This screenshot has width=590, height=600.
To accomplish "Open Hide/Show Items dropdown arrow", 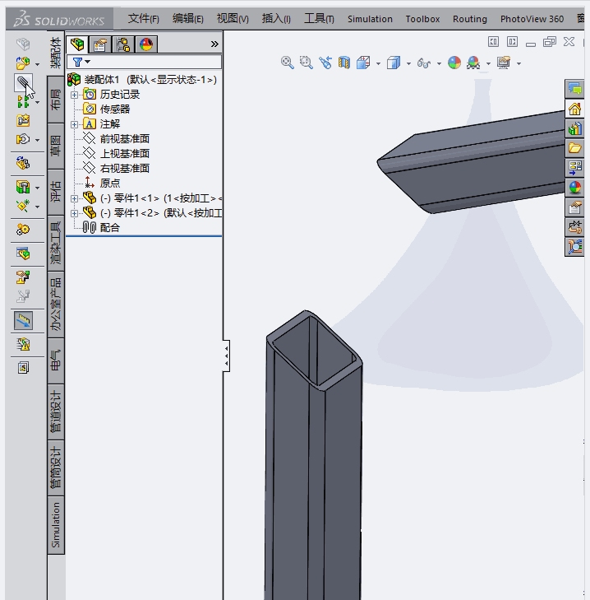I will (x=439, y=63).
